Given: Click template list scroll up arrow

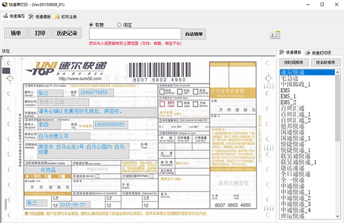Looking at the screenshot, I should click(338, 72).
